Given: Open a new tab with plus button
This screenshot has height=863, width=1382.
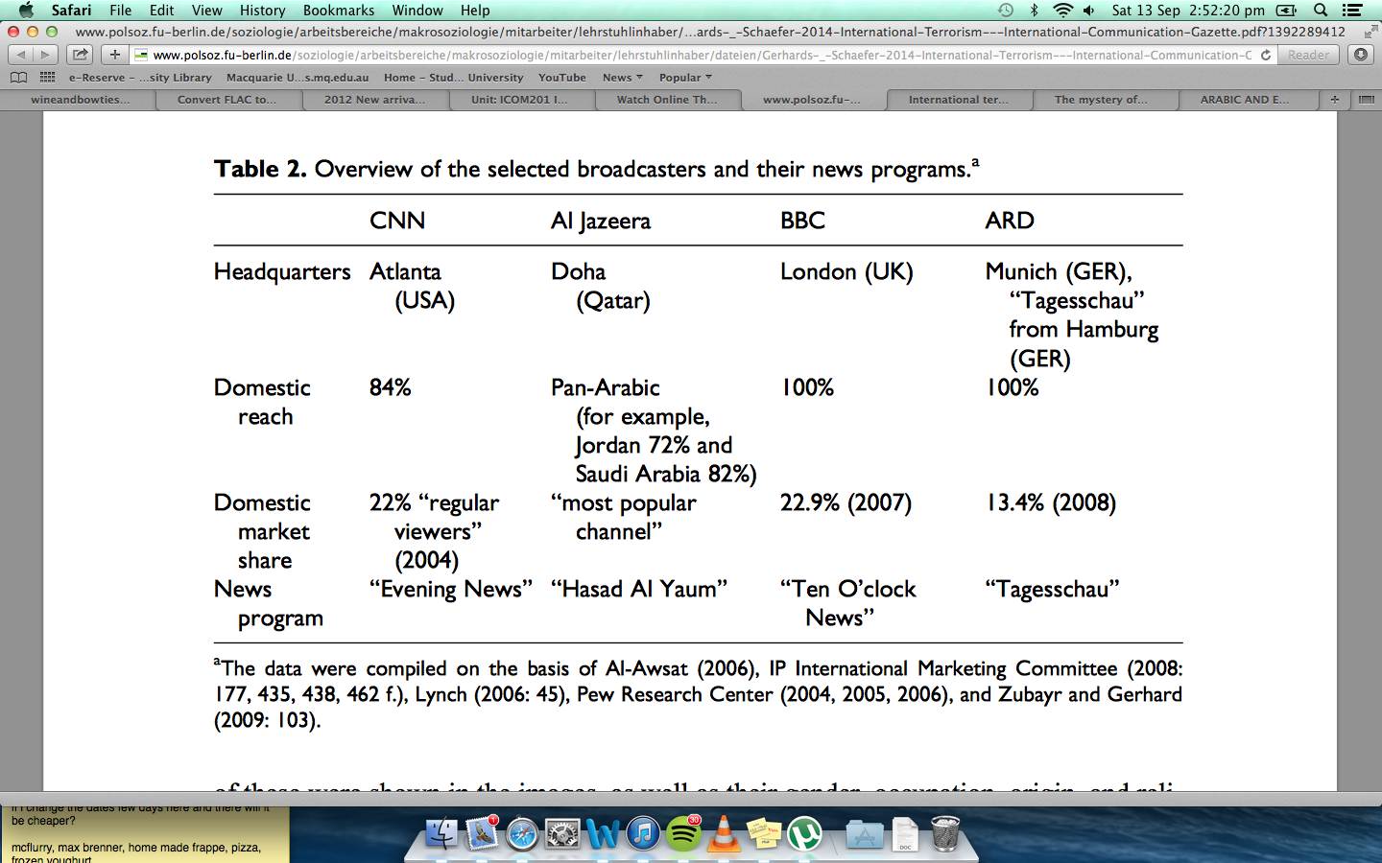Looking at the screenshot, I should pos(1334,99).
